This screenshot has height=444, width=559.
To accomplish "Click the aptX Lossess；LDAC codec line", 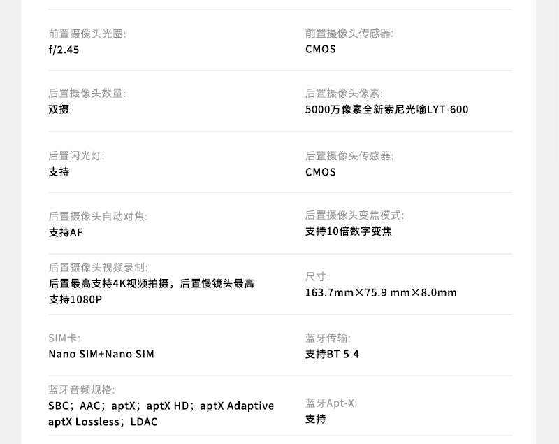I will point(103,422).
